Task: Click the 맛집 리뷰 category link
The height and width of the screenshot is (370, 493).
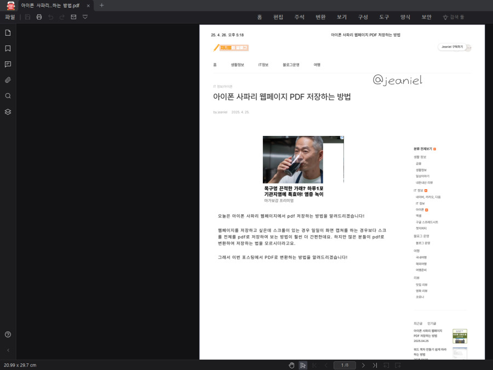Action: coord(422,284)
